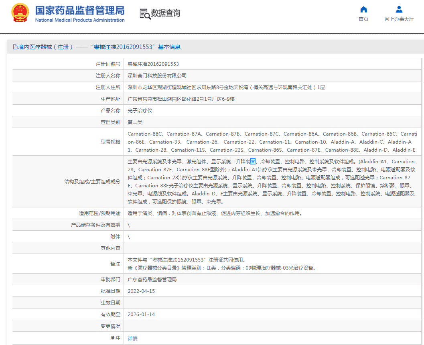
Task: Click the document icon before 境内医疗器械
Action: [x=15, y=47]
